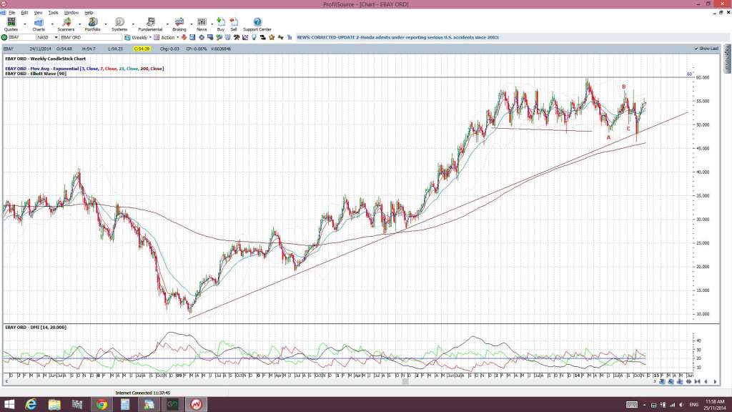The image size is (732, 412).
Task: Open the Edit menu
Action: (x=24, y=13)
